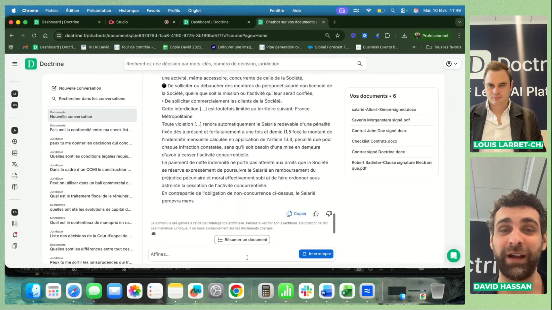The image size is (552, 310).
Task: Open the user account dropdown
Action: [x=452, y=64]
